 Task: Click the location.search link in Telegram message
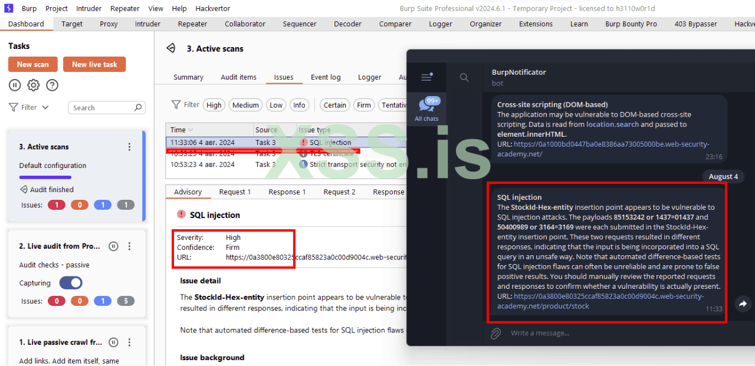[612, 124]
